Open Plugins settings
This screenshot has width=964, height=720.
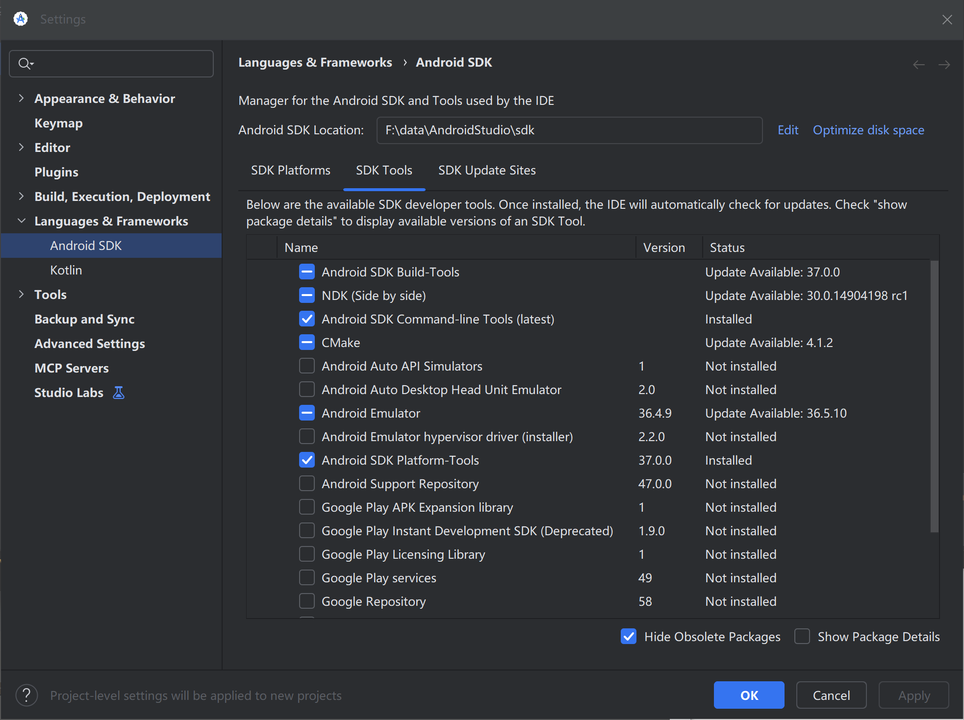click(56, 172)
